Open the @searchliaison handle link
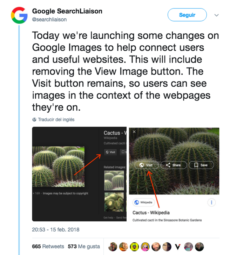The width and height of the screenshot is (230, 255). [x=49, y=20]
